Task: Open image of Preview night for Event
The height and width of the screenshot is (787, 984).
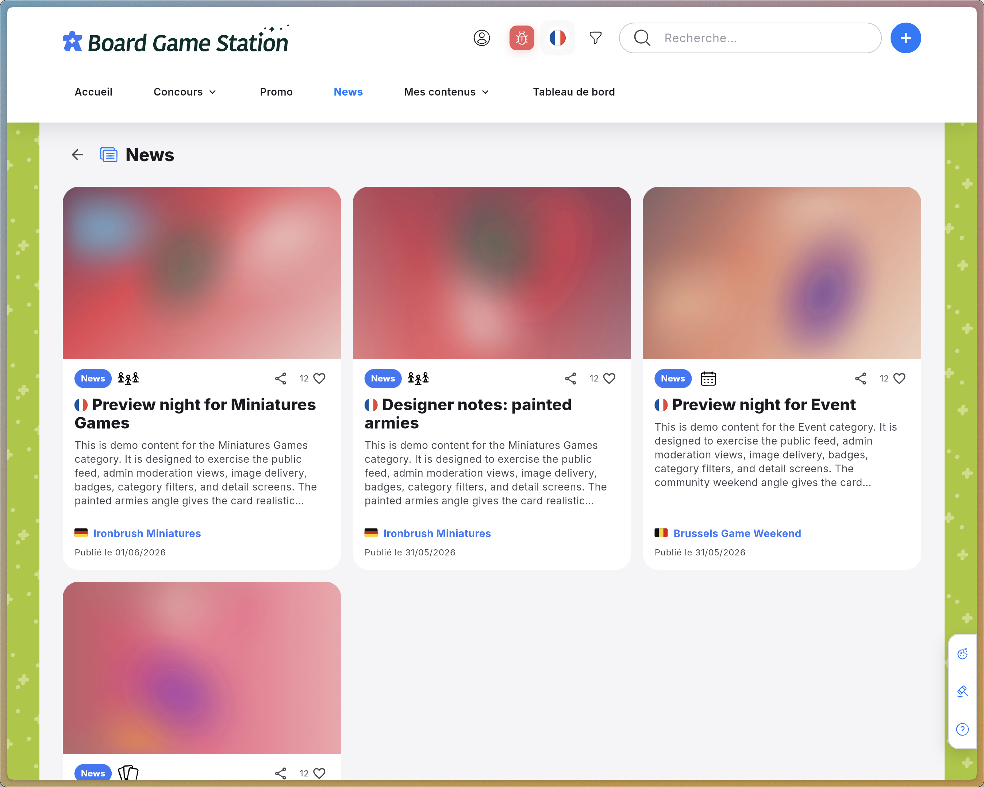Action: tap(781, 273)
